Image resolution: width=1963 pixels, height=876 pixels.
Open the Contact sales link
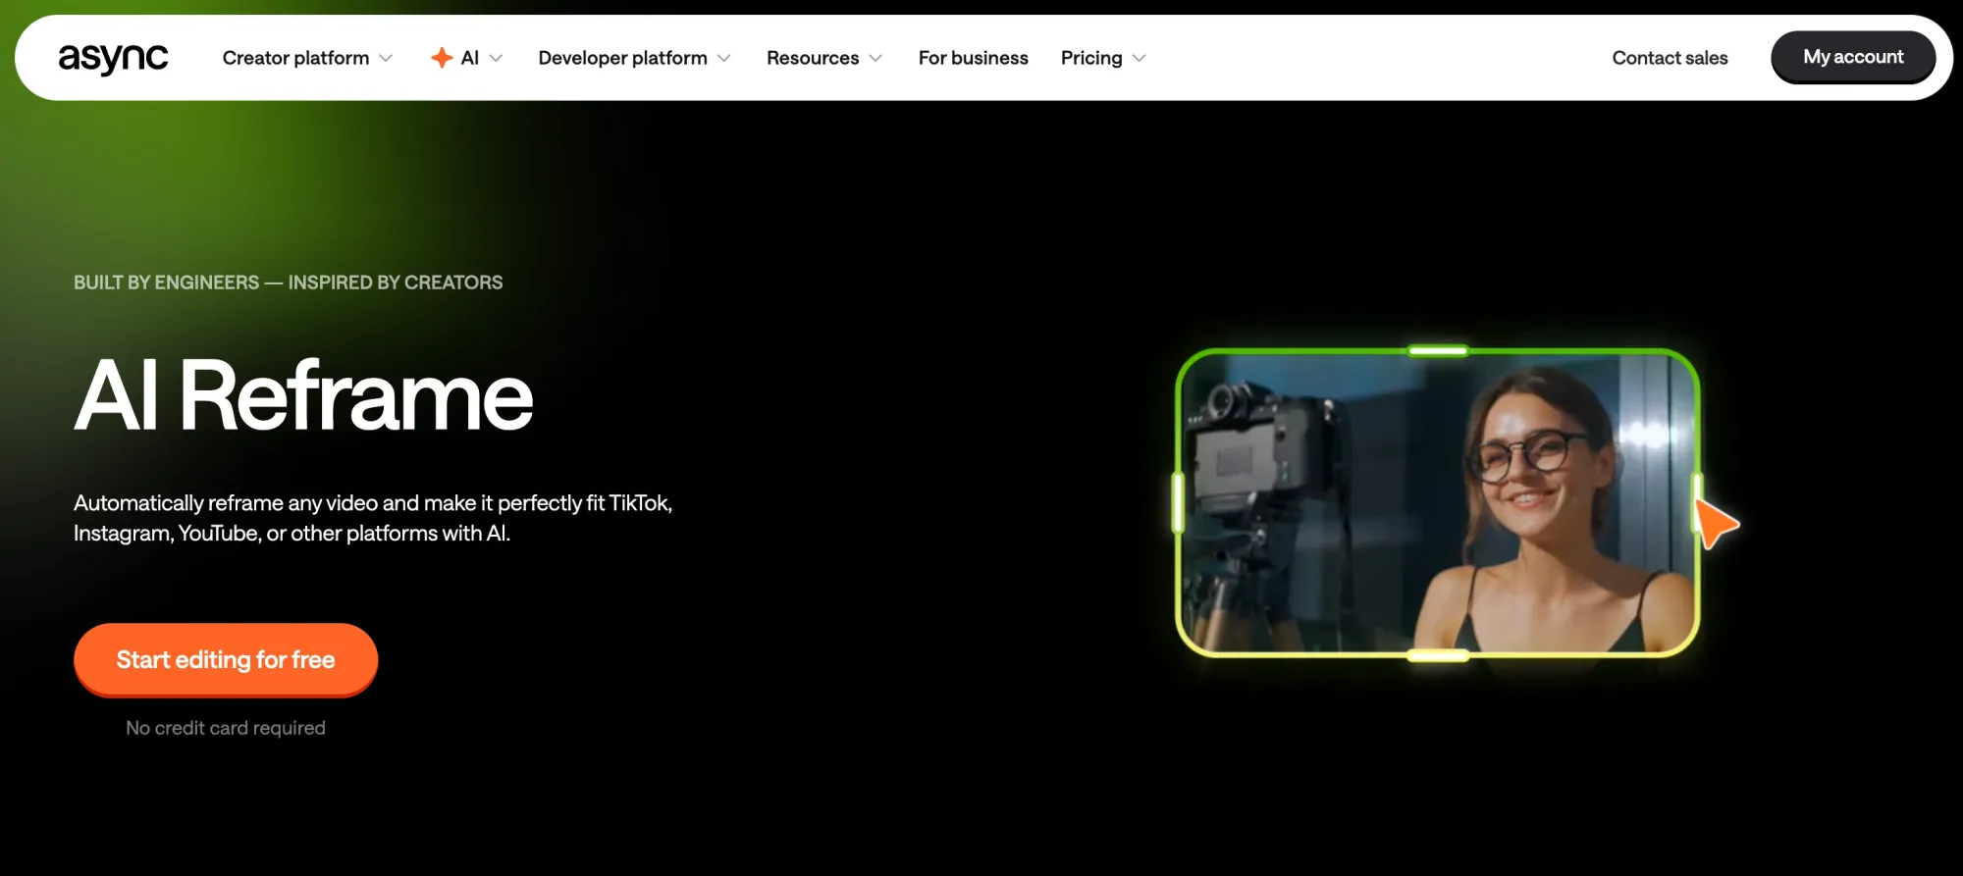point(1670,58)
